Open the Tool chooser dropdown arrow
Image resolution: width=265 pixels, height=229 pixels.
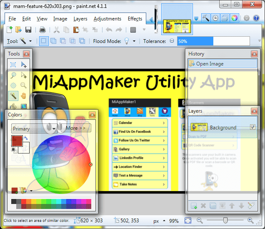[30, 41]
